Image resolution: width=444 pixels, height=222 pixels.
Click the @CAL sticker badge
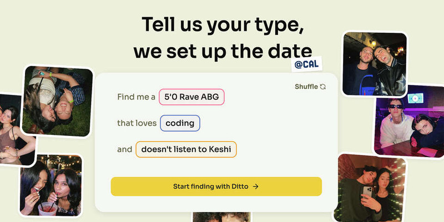(x=307, y=64)
